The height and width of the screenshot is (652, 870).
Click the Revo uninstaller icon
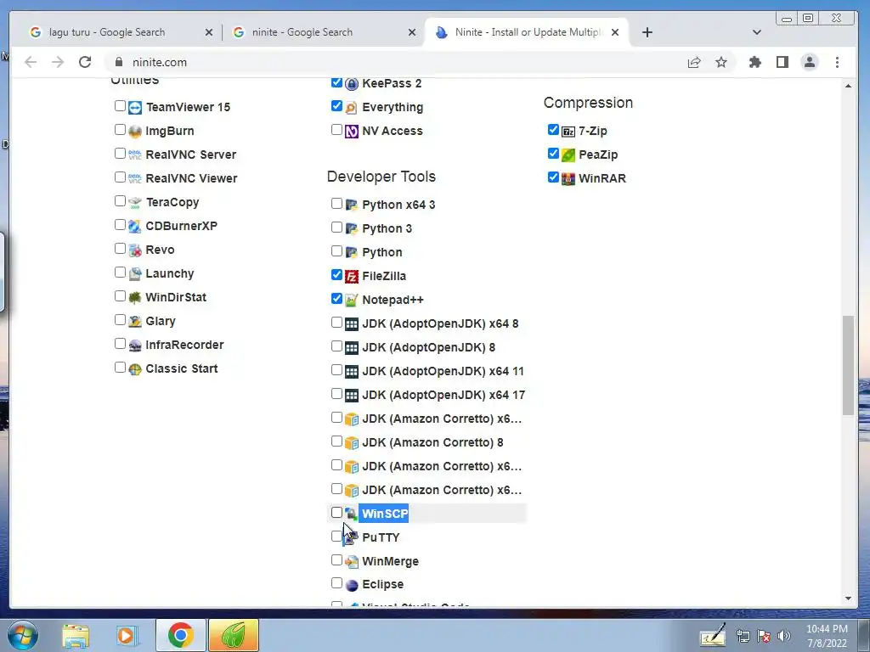[135, 250]
